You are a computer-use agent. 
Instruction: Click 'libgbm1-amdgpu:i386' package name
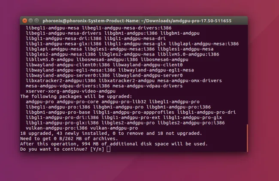(x=131, y=33)
